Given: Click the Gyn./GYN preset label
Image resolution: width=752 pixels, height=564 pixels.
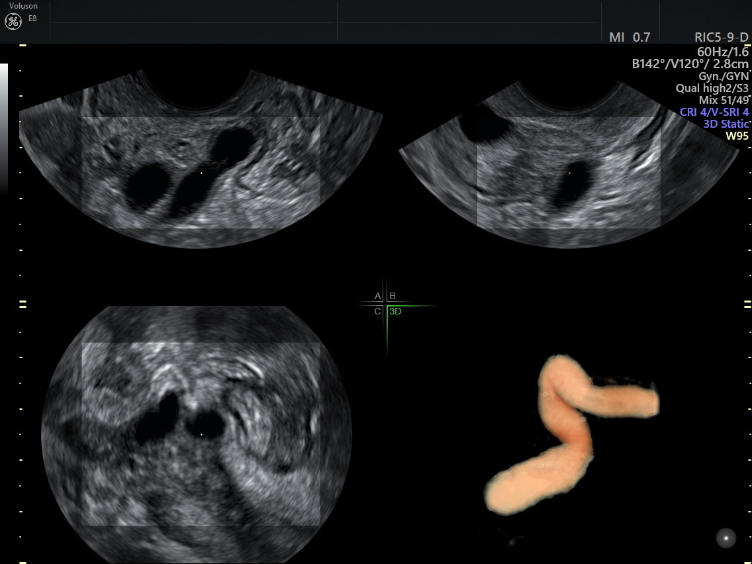Looking at the screenshot, I should click(724, 76).
